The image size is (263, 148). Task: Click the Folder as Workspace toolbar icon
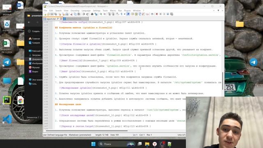pos(147,14)
